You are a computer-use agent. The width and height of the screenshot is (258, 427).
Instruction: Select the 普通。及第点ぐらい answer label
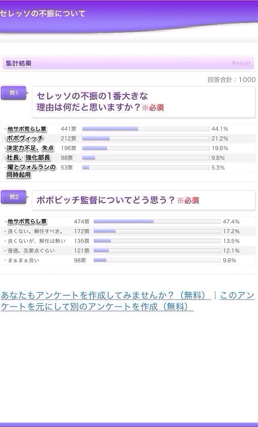pos(31,251)
